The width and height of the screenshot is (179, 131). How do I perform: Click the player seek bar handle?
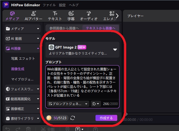pos(126,114)
